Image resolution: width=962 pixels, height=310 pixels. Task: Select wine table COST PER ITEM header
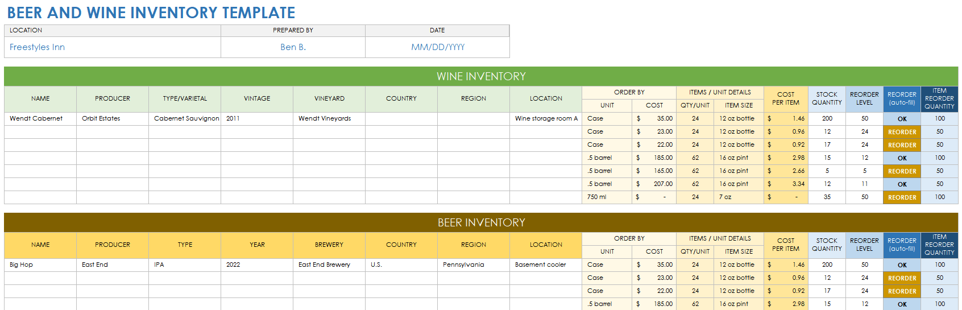click(x=786, y=99)
